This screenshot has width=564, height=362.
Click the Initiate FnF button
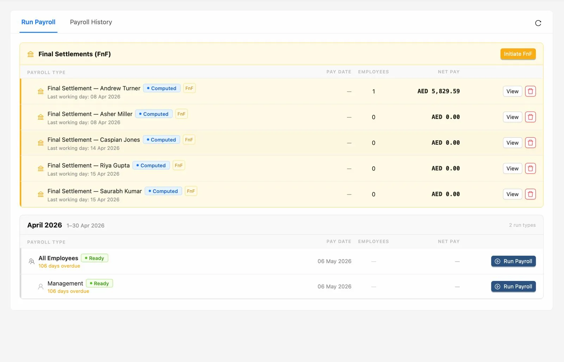click(518, 54)
